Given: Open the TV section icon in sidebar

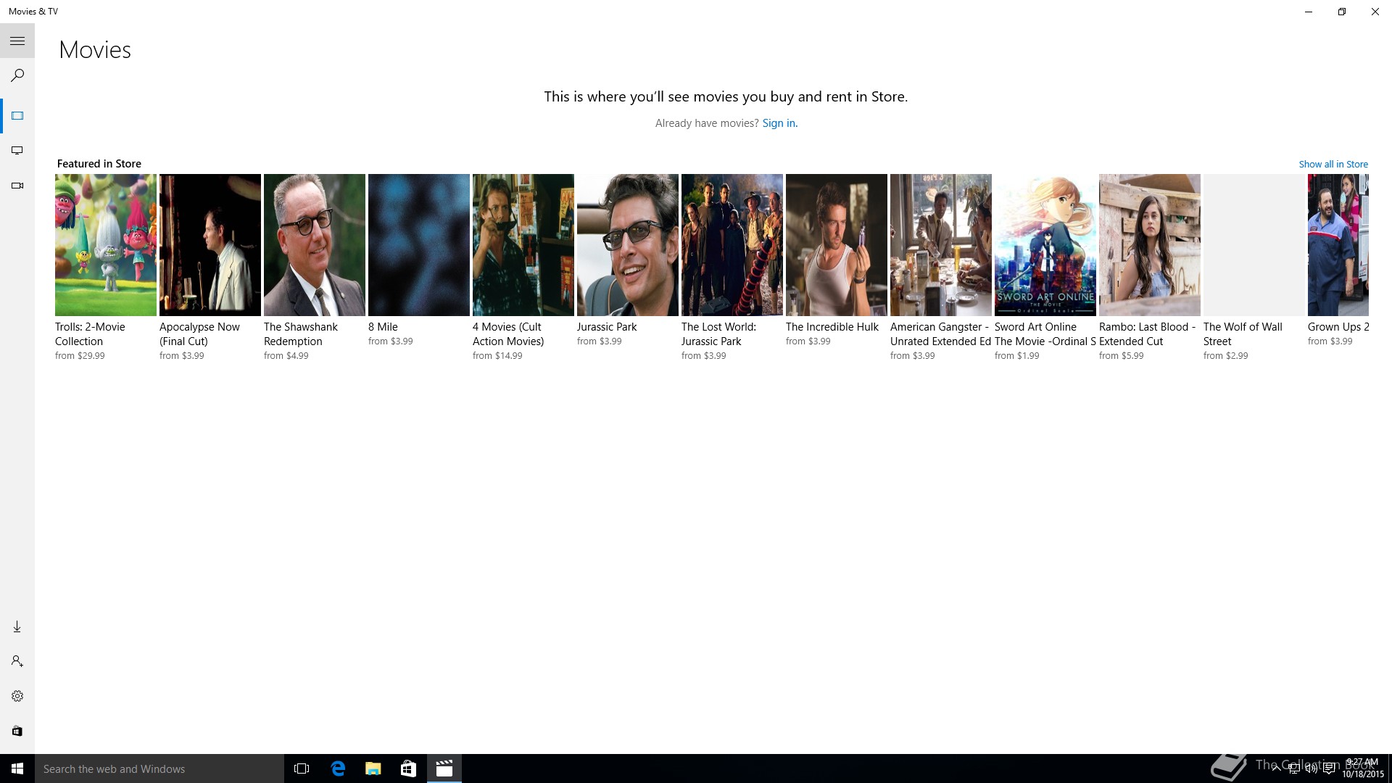Looking at the screenshot, I should [x=17, y=151].
